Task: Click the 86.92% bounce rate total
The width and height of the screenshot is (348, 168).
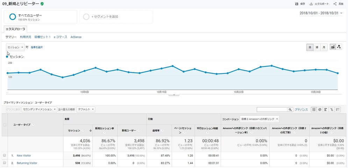Action: (x=163, y=141)
